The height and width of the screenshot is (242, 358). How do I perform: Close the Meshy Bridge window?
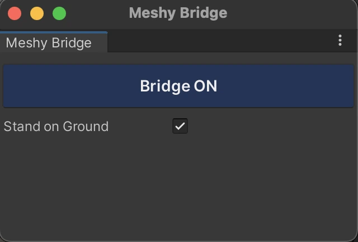[x=15, y=13]
